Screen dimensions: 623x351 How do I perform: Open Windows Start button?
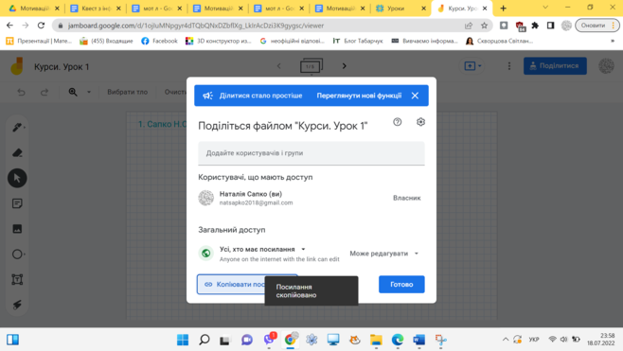coord(183,340)
